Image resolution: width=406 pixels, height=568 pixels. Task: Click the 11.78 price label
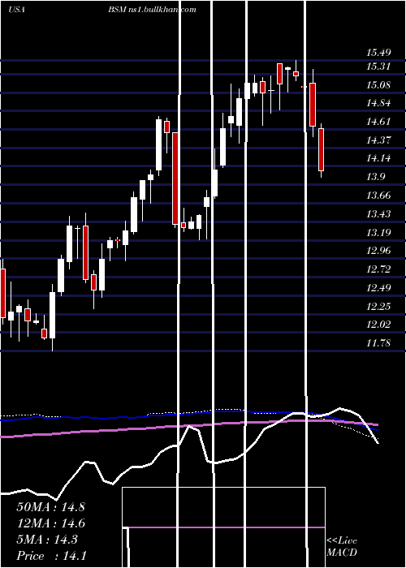[378, 343]
